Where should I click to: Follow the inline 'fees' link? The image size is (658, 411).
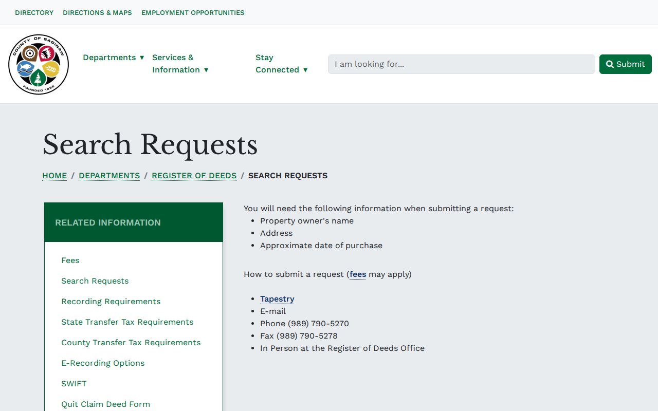tap(358, 274)
